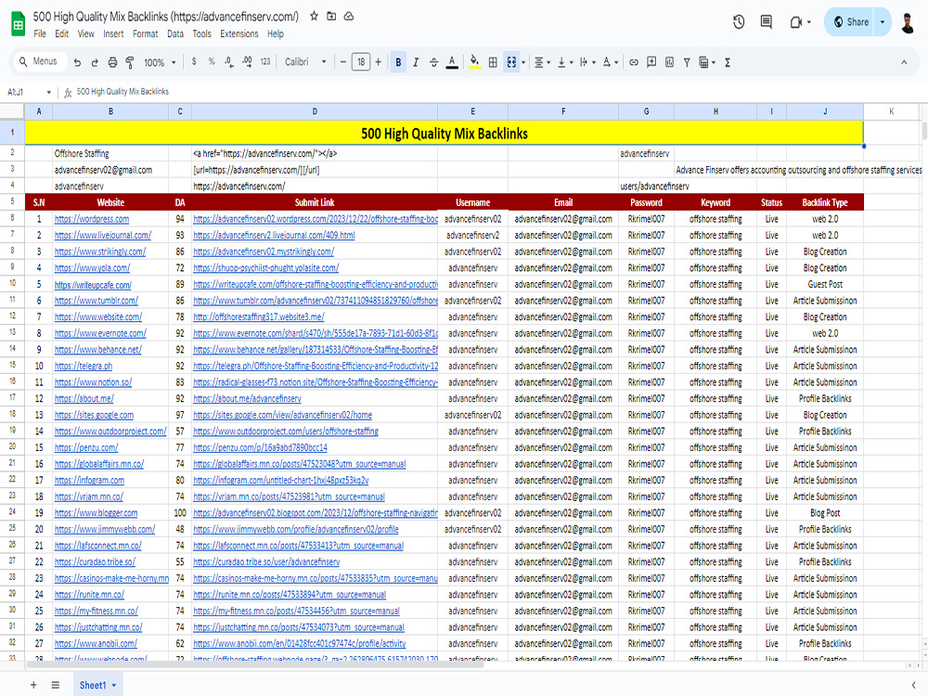
Task: Select the Paint format tool
Action: click(130, 62)
